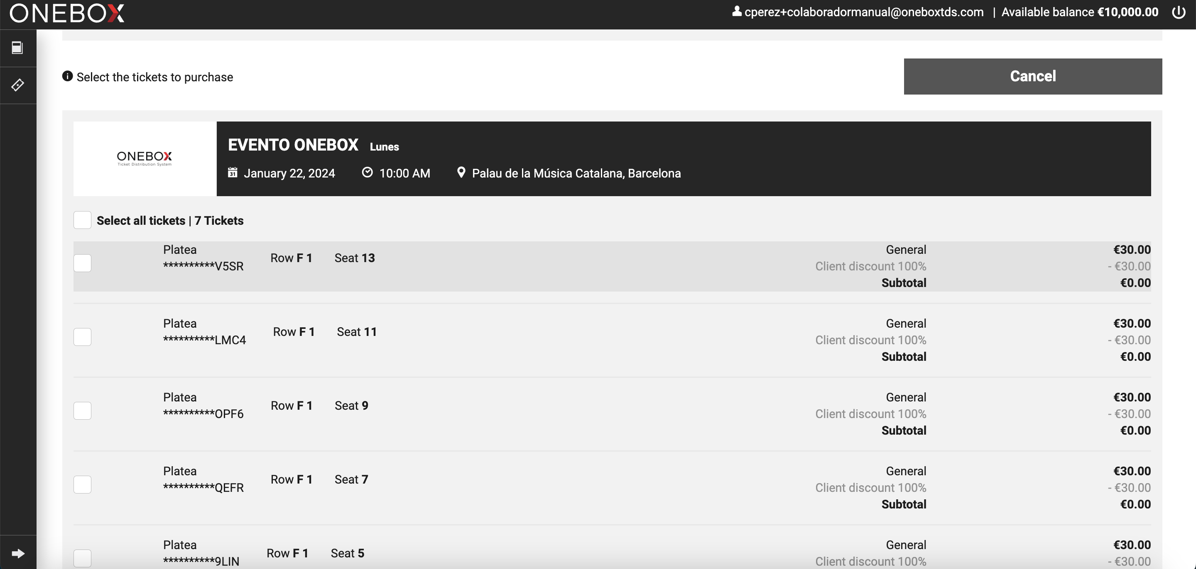The image size is (1196, 569).
Task: Click the power logout icon
Action: (1179, 12)
